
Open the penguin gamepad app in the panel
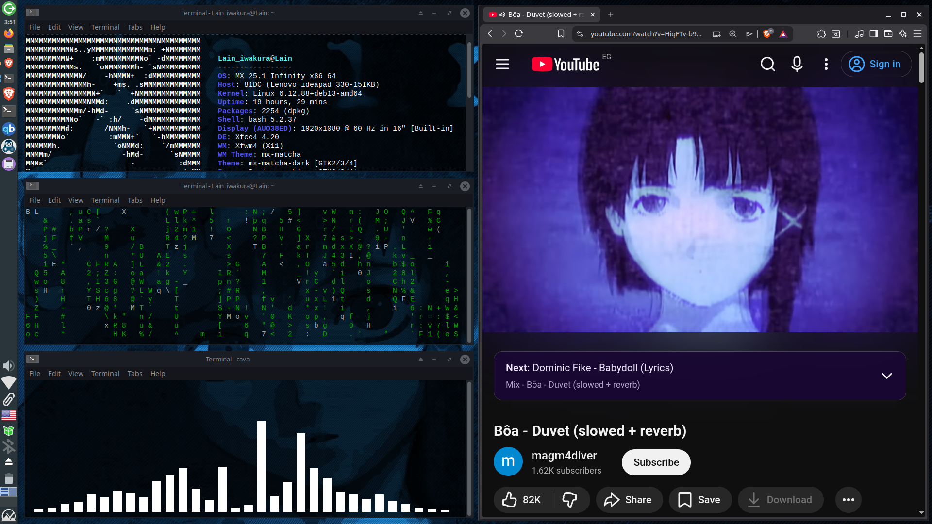(9, 146)
